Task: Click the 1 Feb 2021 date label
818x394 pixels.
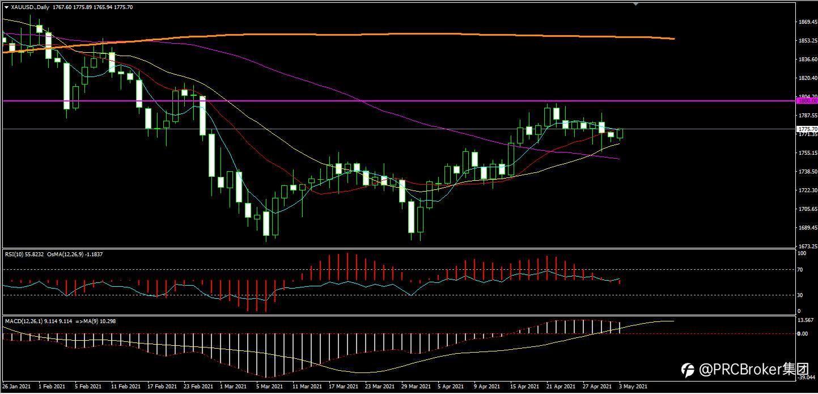Action: [52, 386]
